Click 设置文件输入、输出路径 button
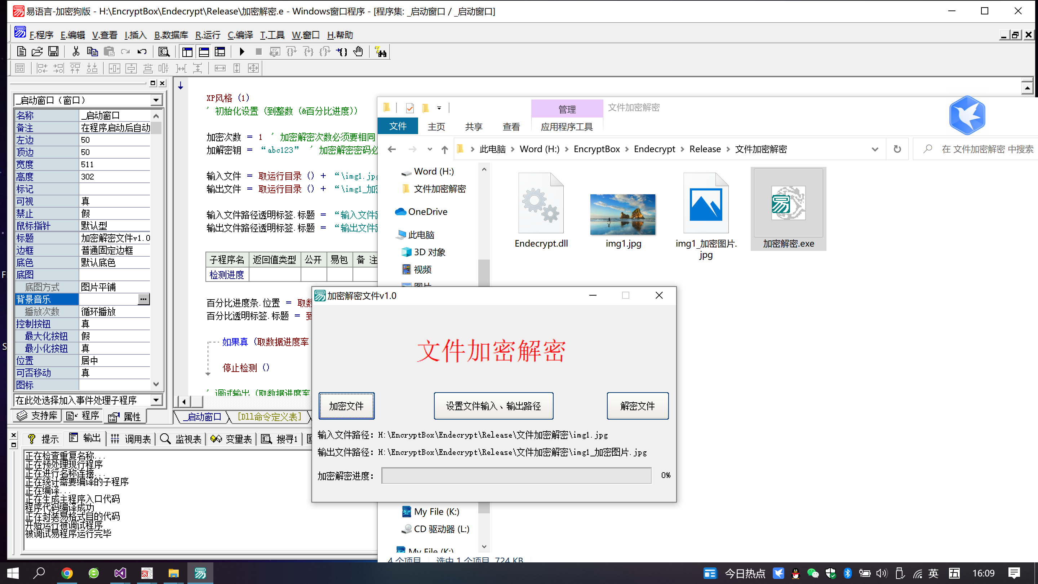 click(493, 406)
